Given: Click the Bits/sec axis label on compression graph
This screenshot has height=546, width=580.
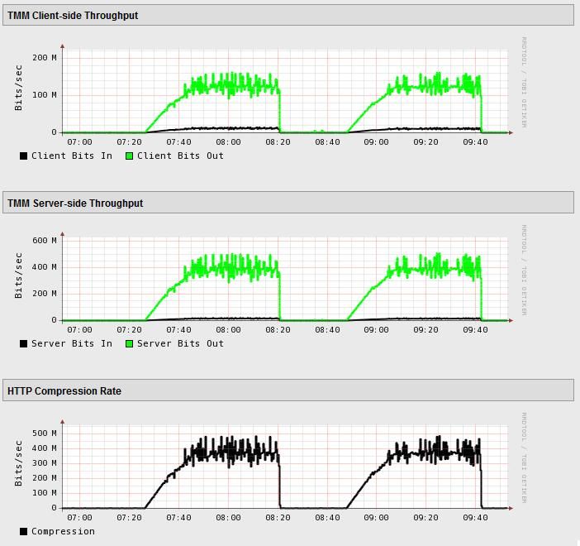Looking at the screenshot, I should pos(18,463).
